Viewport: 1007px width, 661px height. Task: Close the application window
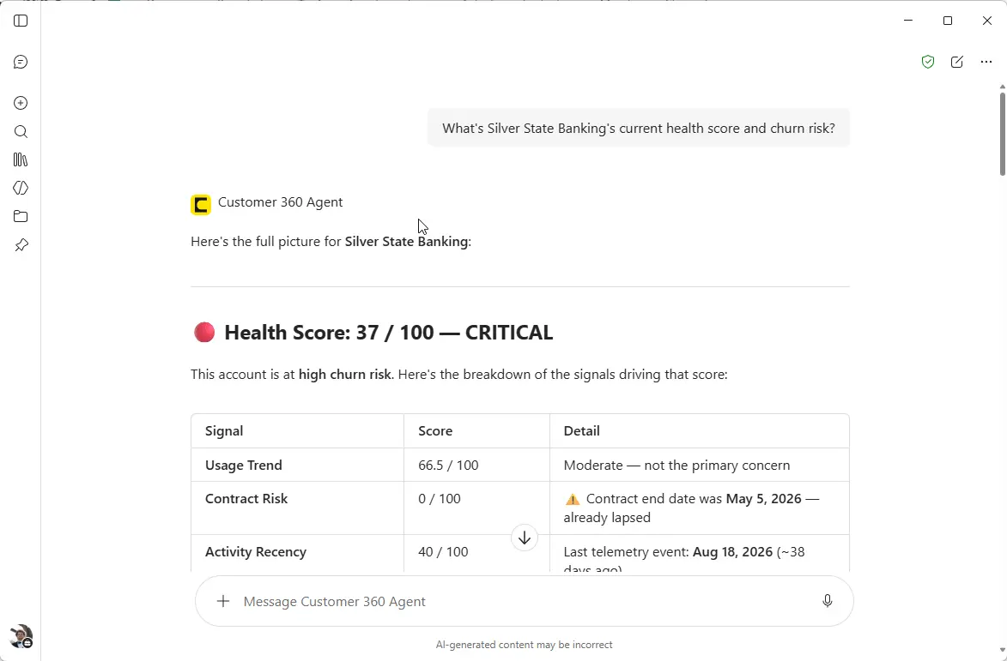[987, 21]
